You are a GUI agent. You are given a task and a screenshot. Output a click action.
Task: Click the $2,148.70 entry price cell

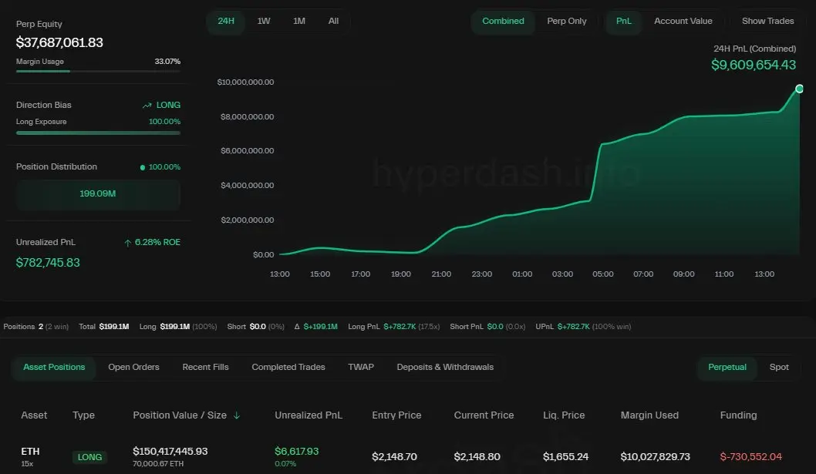[x=394, y=457]
